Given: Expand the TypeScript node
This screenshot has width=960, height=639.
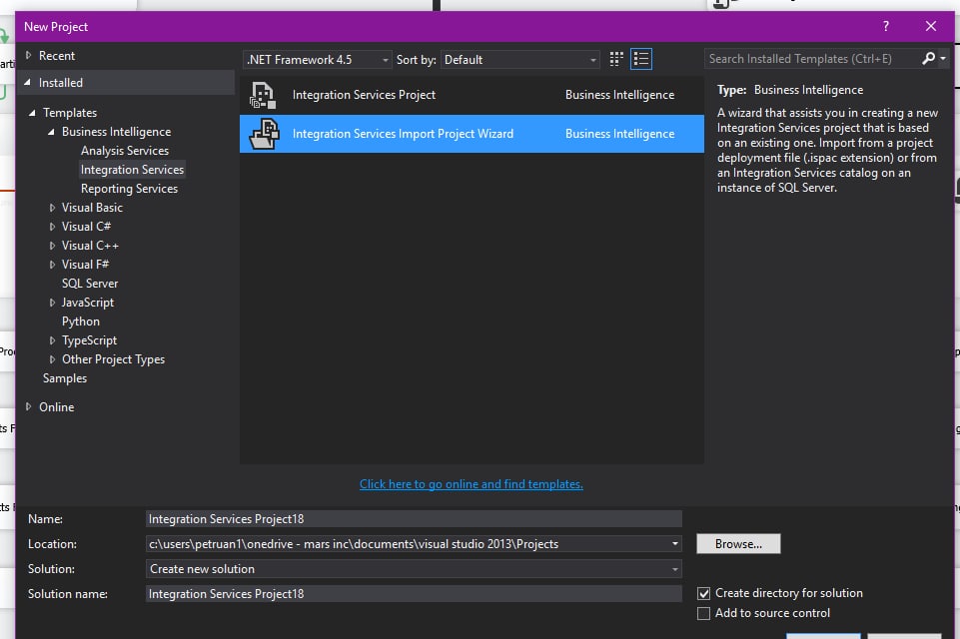Looking at the screenshot, I should coord(52,340).
